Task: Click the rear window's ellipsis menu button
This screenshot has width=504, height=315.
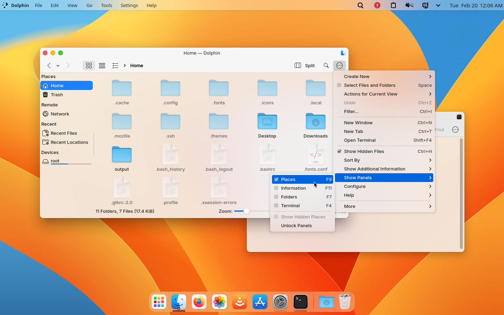Action: [x=455, y=129]
